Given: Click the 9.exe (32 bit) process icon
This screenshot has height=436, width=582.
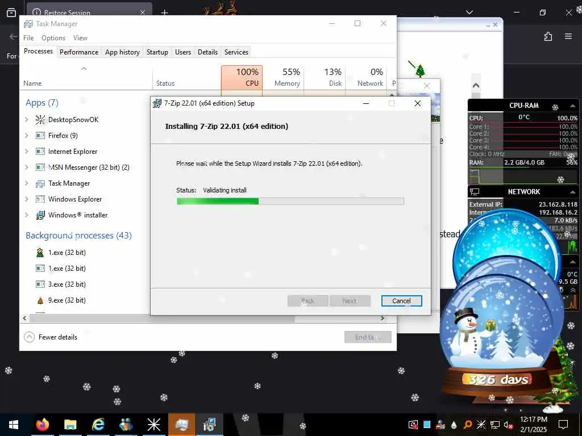Looking at the screenshot, I should pos(40,300).
